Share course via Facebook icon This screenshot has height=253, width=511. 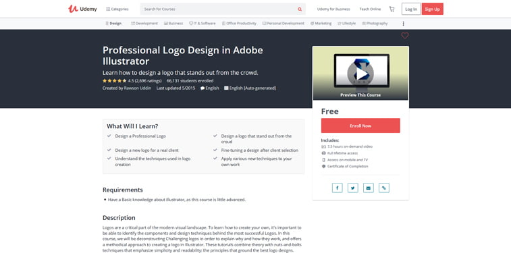tap(338, 188)
